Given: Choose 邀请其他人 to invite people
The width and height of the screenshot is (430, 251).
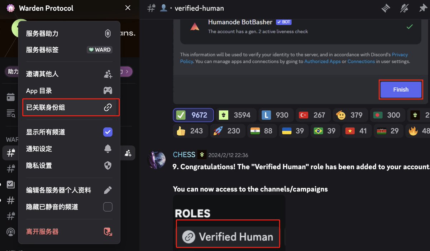Looking at the screenshot, I should [69, 74].
